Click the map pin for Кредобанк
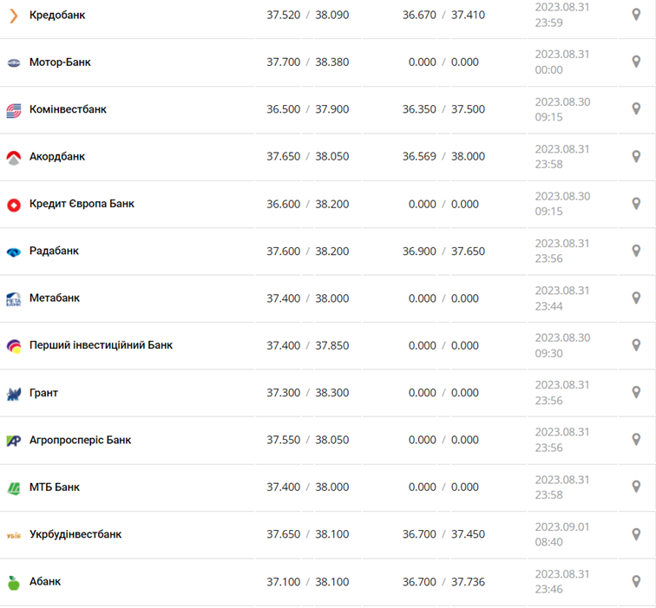 pos(635,15)
